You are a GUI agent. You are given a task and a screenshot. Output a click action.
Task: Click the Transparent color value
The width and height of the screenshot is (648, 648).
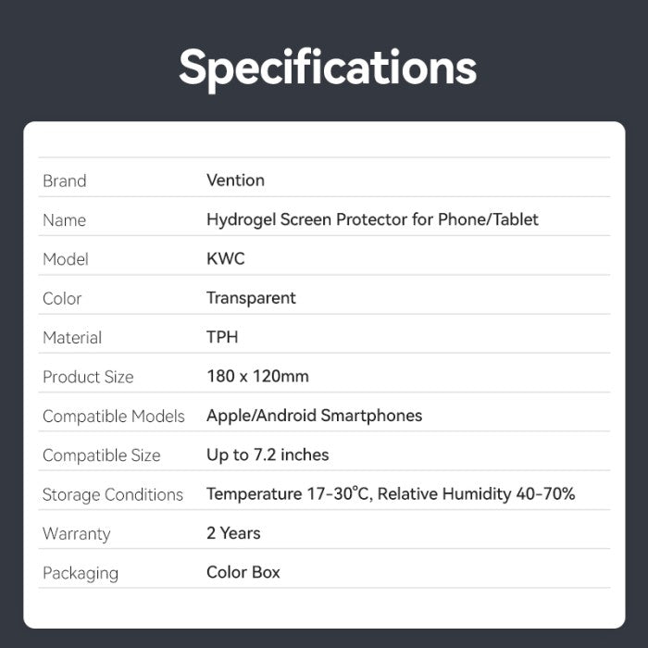point(251,298)
